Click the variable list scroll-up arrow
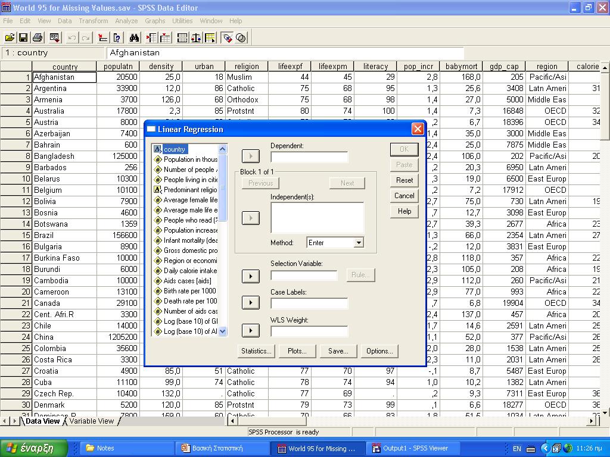Screen dimensions: 610x457 tap(223, 149)
